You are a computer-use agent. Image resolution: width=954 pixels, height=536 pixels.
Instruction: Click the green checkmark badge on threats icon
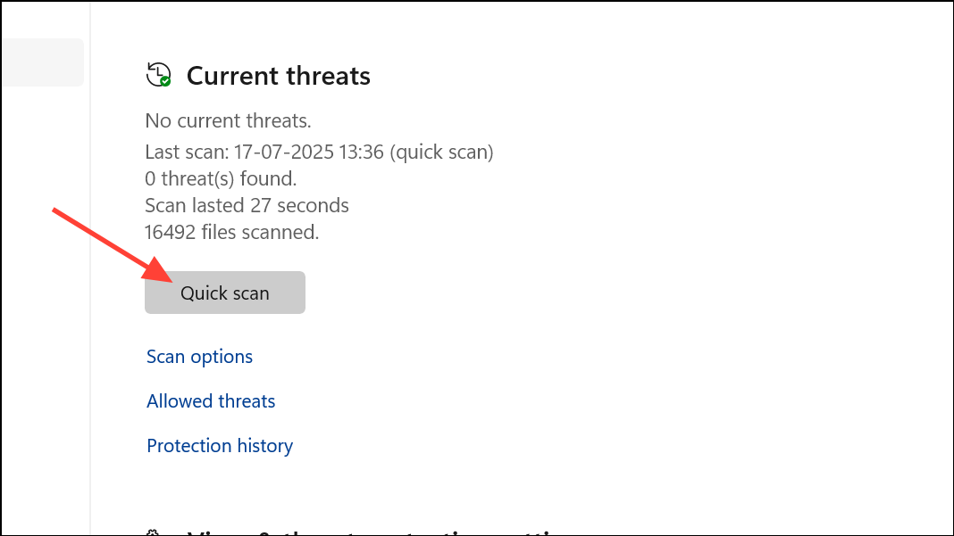point(165,81)
